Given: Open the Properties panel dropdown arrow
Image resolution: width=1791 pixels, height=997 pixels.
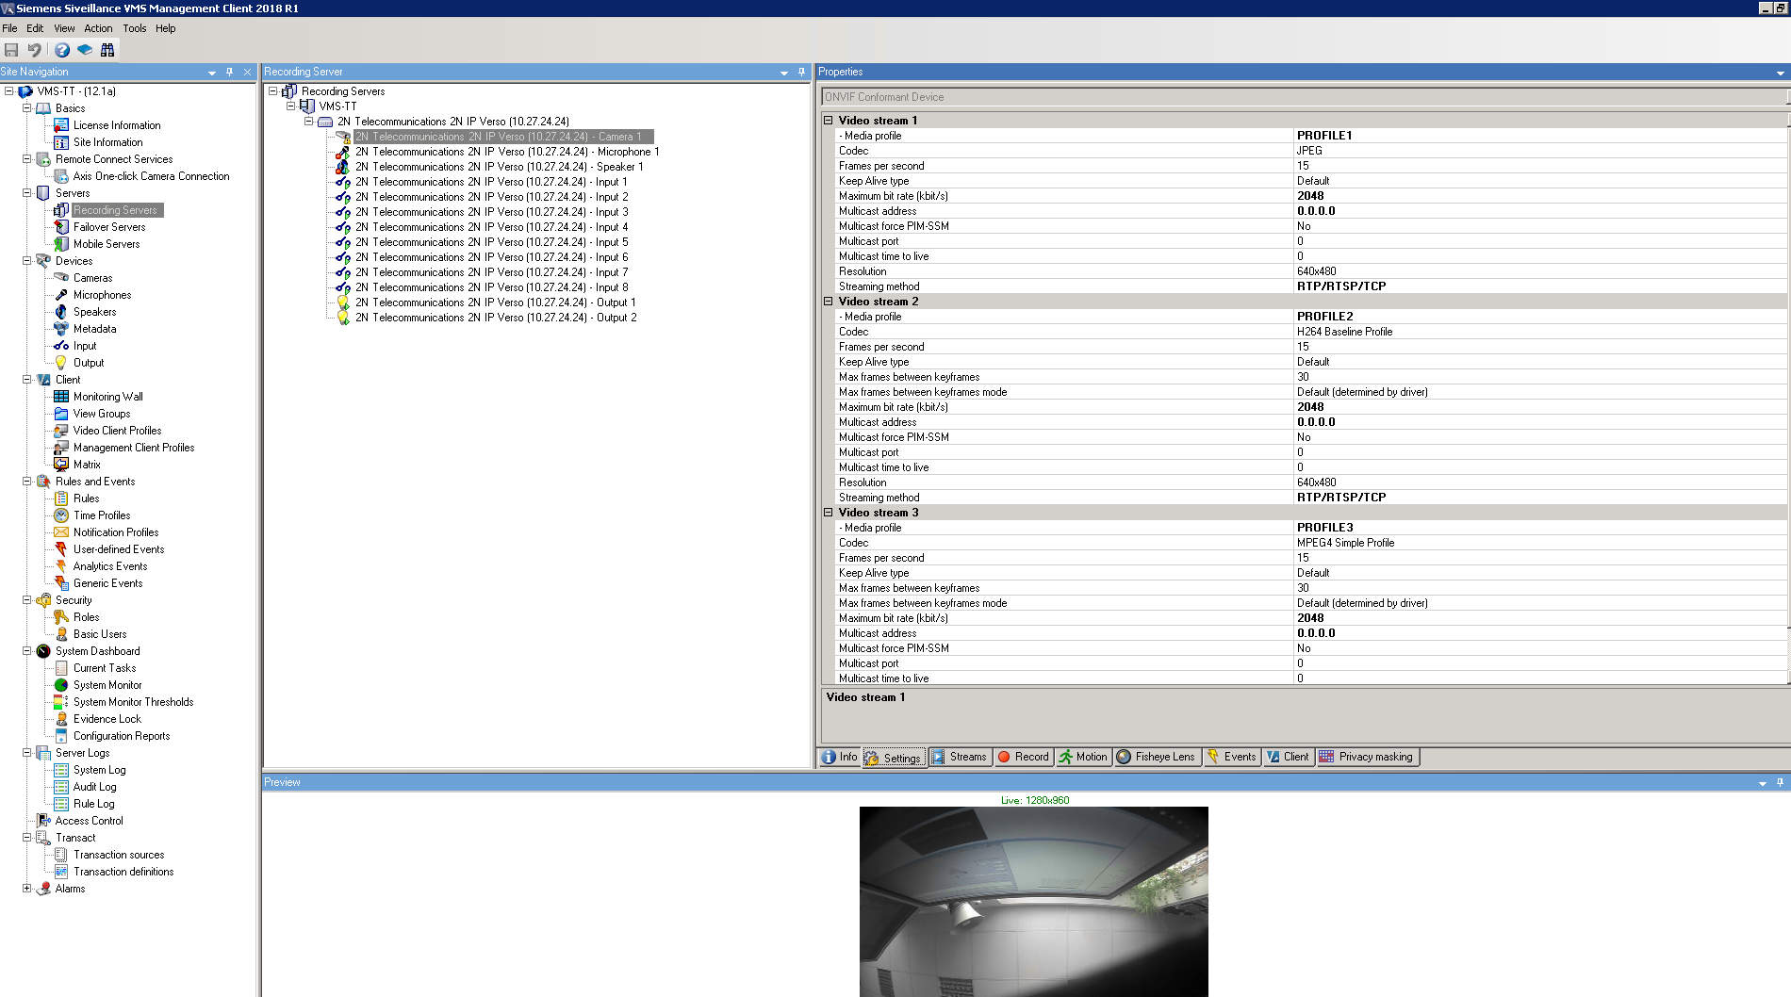Looking at the screenshot, I should coord(1780,73).
